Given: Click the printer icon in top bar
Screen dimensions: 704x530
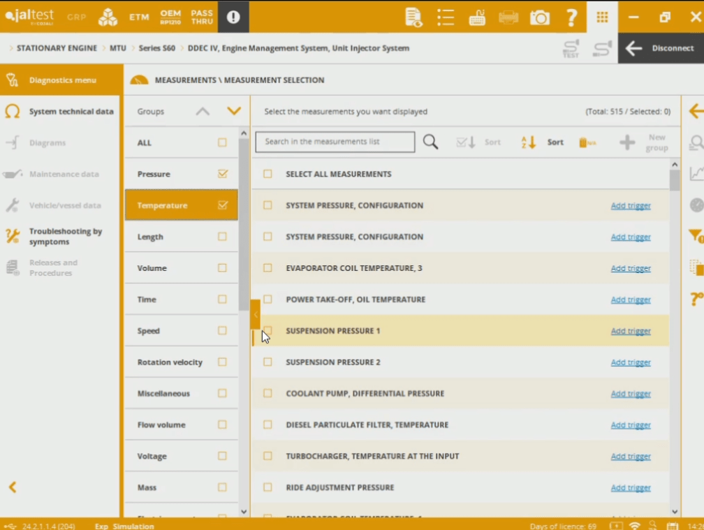Looking at the screenshot, I should (508, 17).
